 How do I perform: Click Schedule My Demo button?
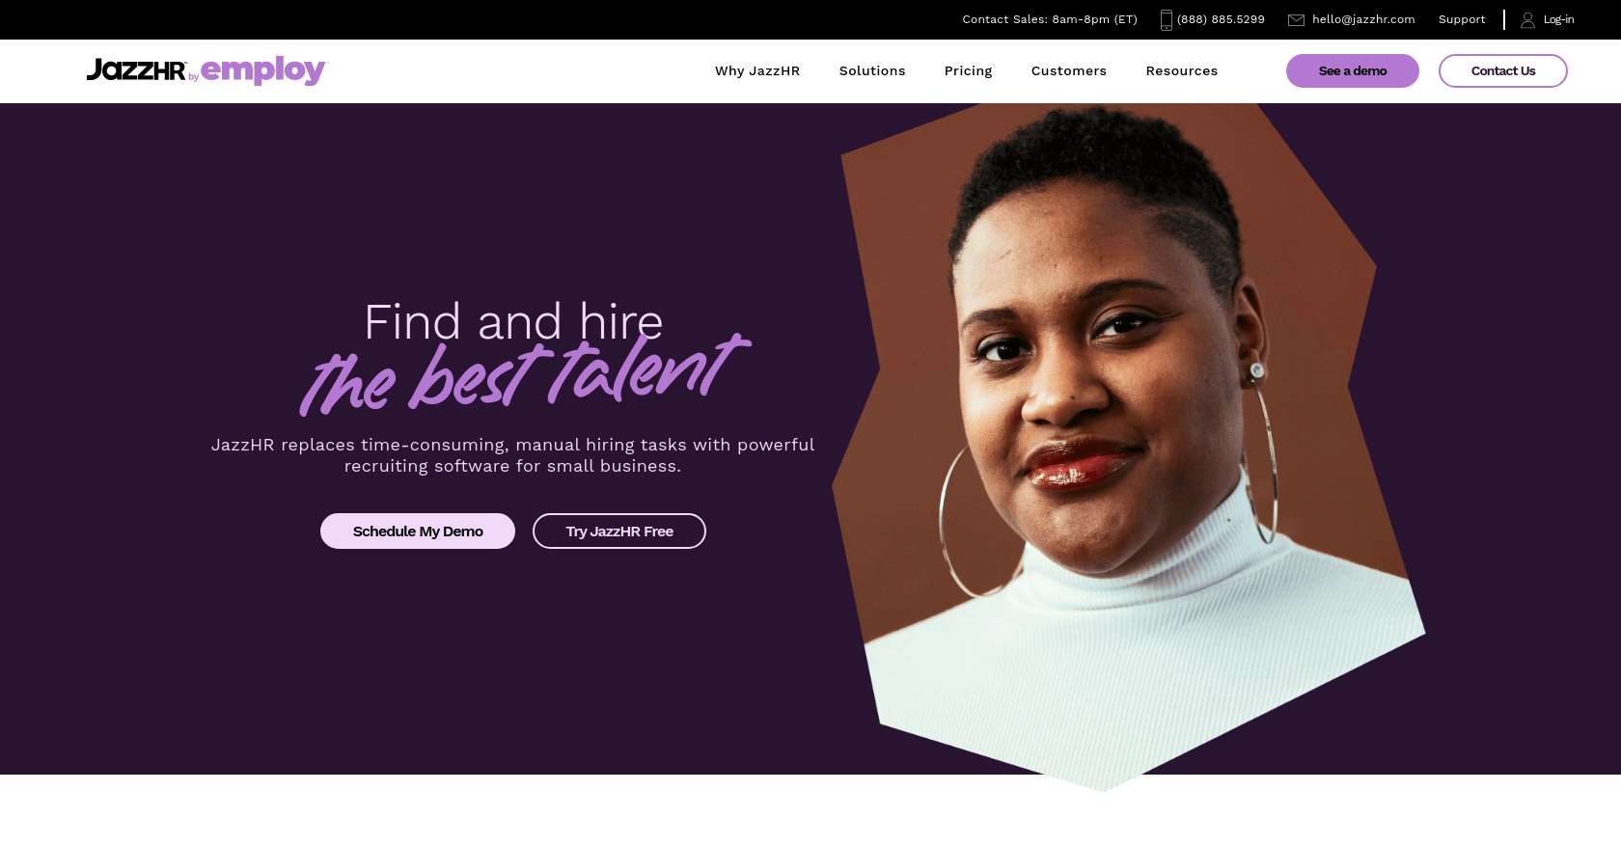click(x=418, y=532)
